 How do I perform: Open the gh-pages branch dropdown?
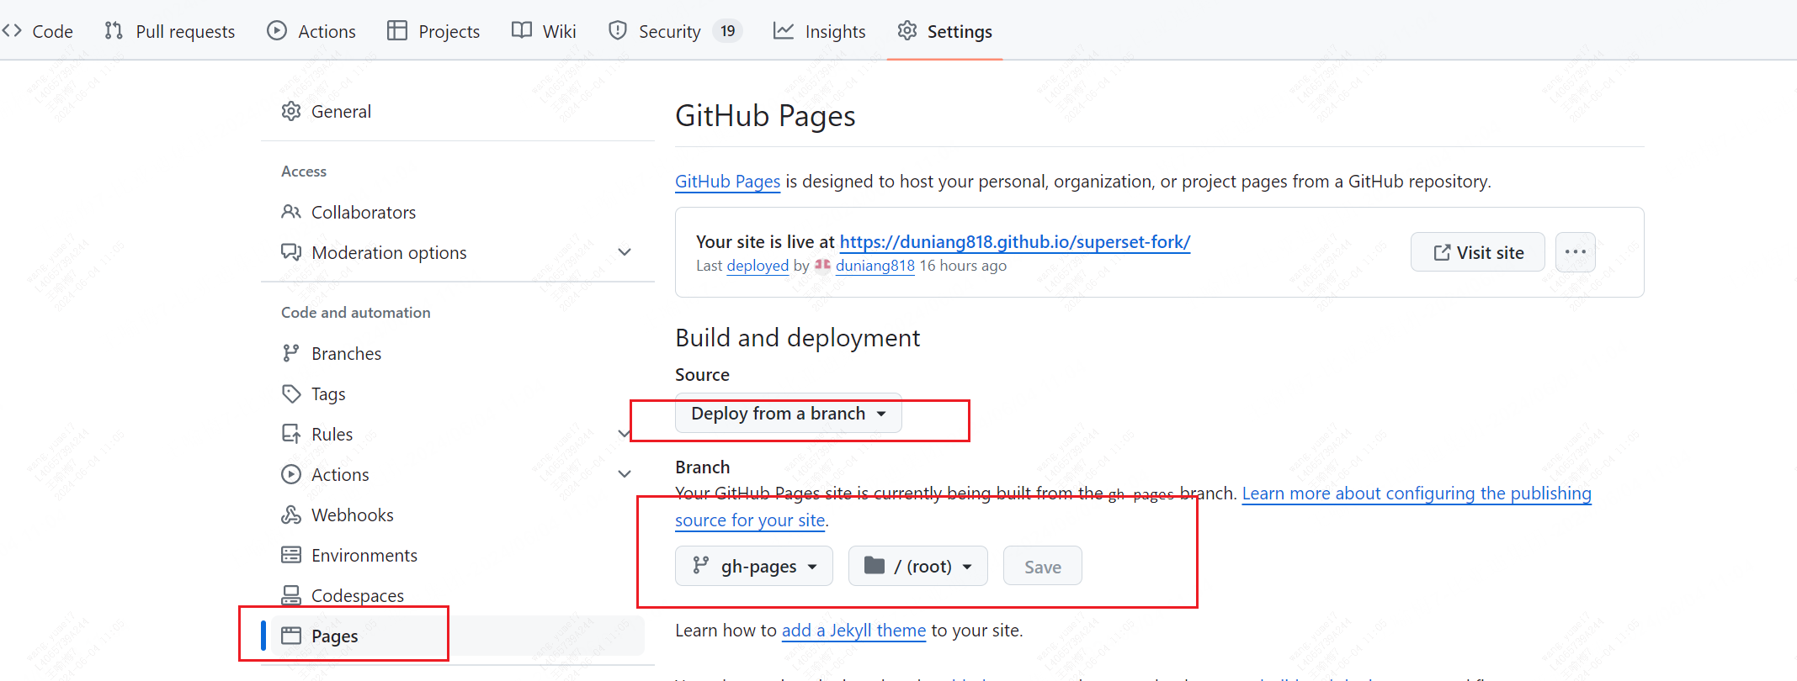click(754, 567)
